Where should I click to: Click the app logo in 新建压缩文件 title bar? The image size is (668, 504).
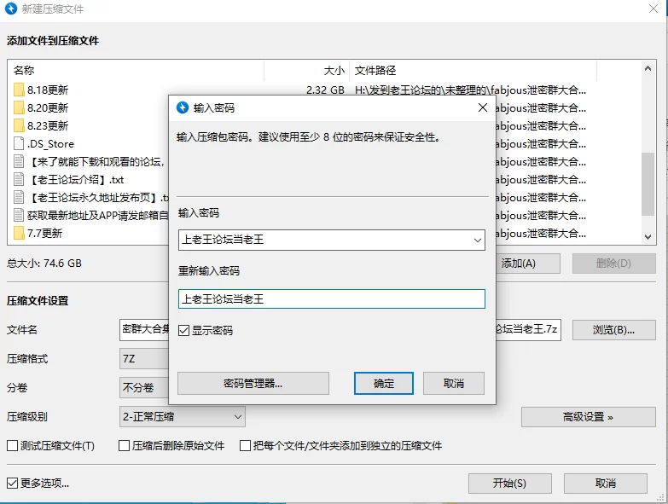11,9
